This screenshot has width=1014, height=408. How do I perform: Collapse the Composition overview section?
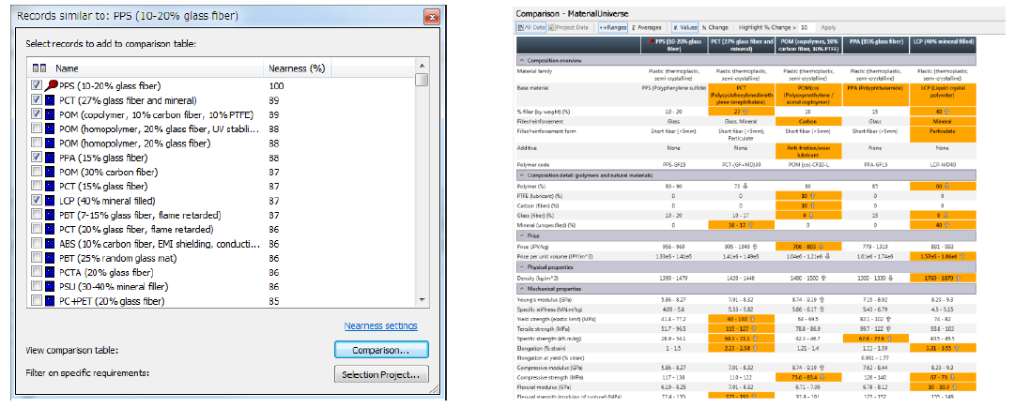pyautogui.click(x=522, y=60)
